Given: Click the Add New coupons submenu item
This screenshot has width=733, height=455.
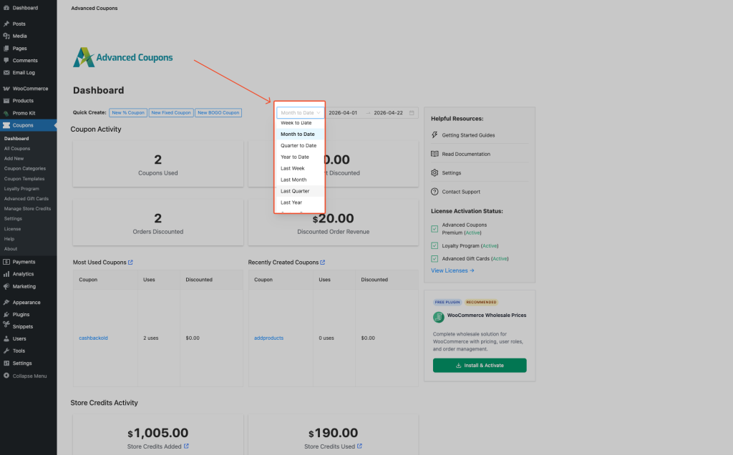Looking at the screenshot, I should [x=14, y=158].
